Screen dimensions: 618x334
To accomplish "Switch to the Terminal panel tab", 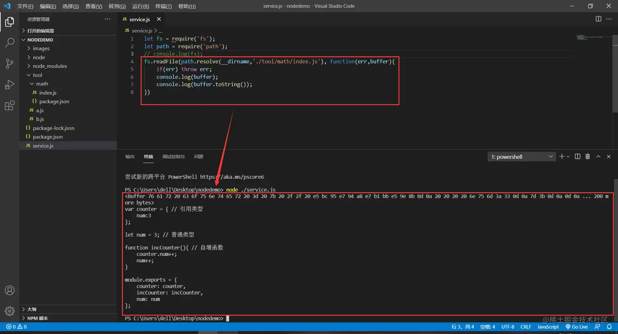I will pyautogui.click(x=148, y=156).
